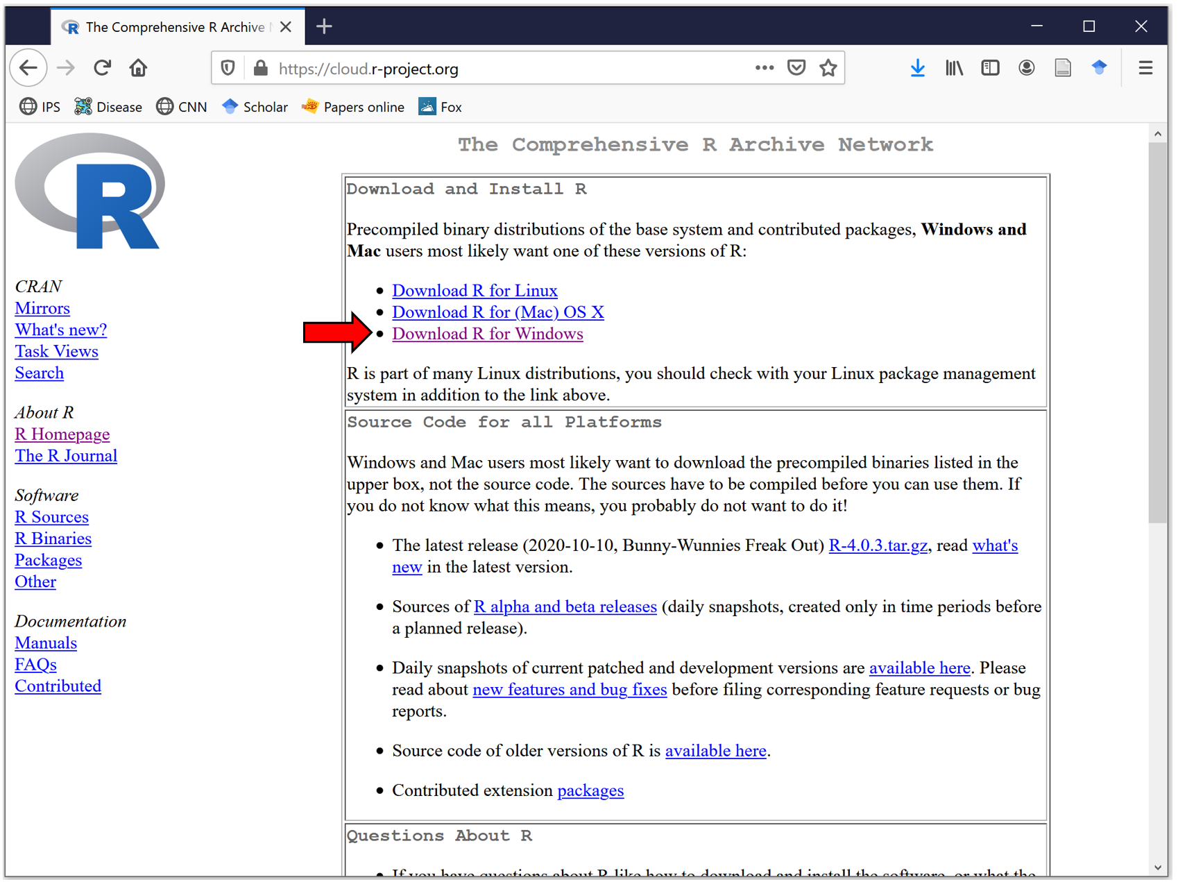This screenshot has width=1178, height=882.
Task: Toggle the sidebar view
Action: (991, 68)
